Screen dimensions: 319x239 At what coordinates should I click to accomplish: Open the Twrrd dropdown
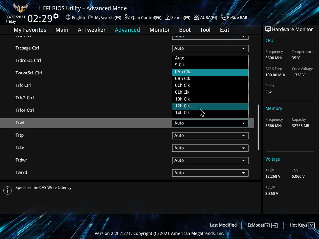pyautogui.click(x=210, y=173)
